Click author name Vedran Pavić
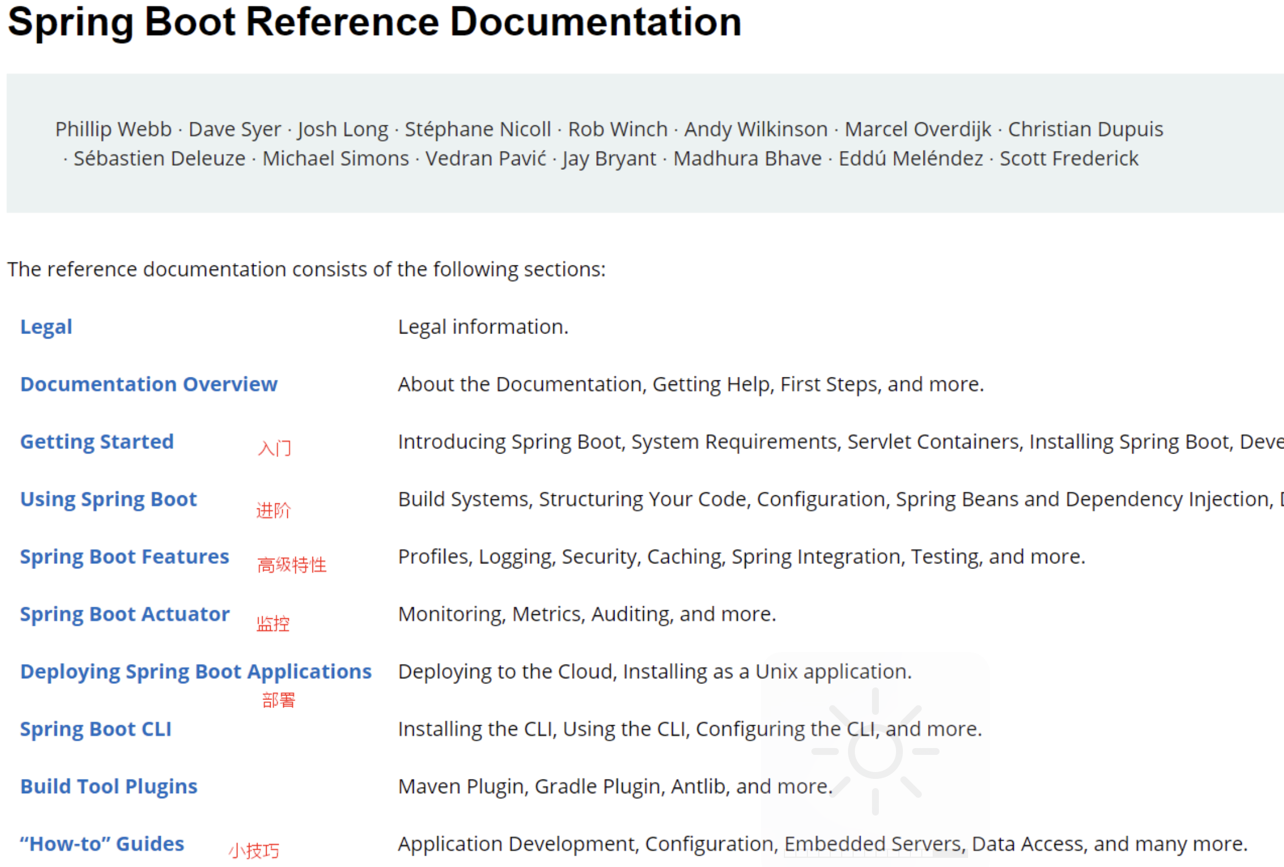The image size is (1284, 867). 486,159
